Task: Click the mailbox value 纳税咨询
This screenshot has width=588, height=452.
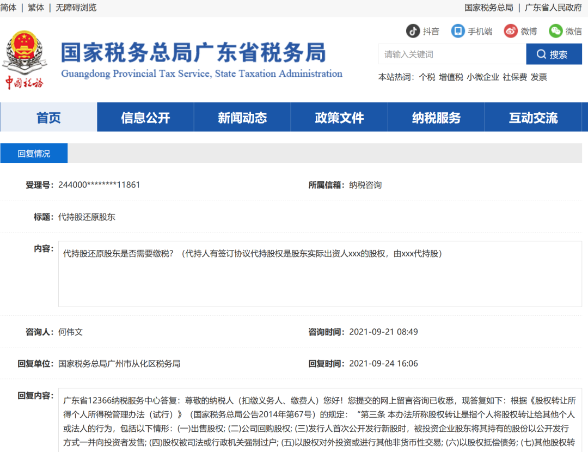Action: (x=365, y=185)
